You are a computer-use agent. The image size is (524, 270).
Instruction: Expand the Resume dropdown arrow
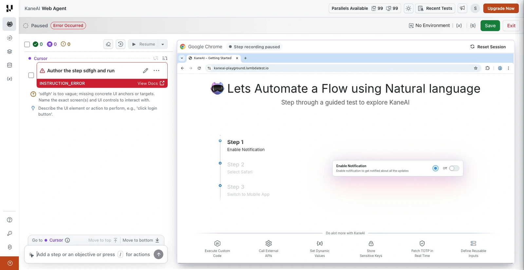tap(163, 44)
